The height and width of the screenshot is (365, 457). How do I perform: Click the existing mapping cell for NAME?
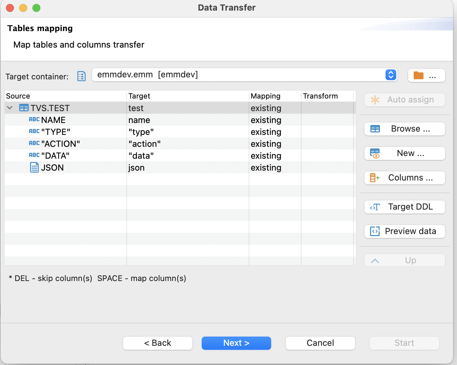pos(266,120)
